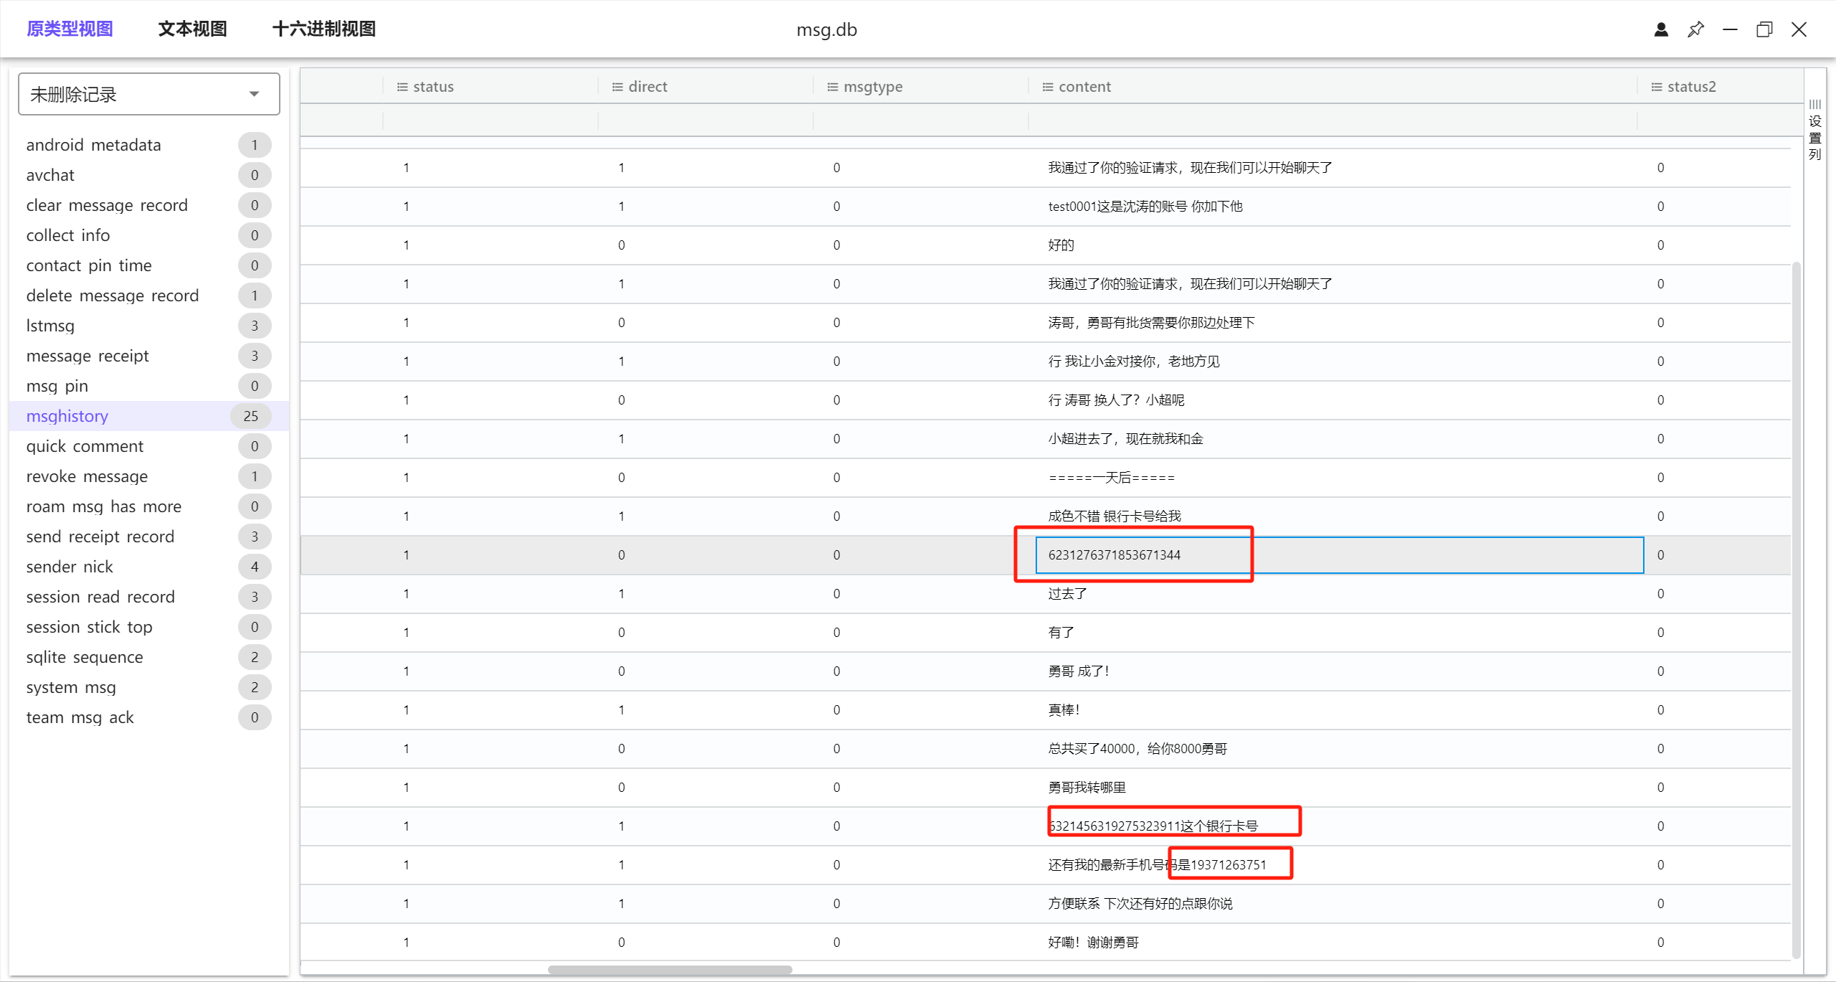Click the status column menu icon
Image resolution: width=1836 pixels, height=982 pixels.
point(402,87)
